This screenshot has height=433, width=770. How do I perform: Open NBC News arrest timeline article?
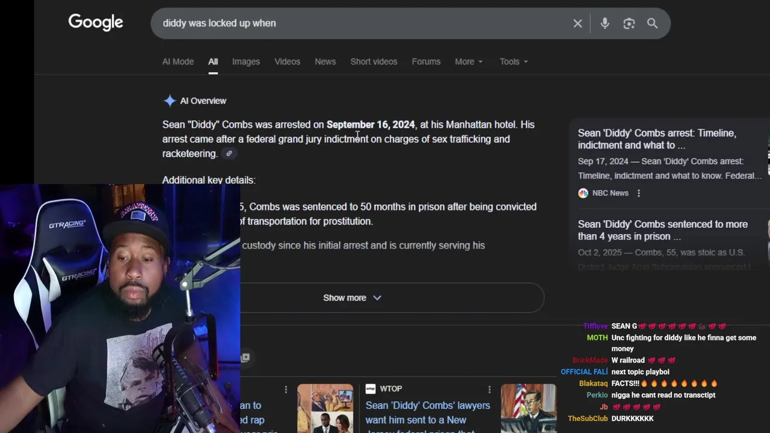click(x=657, y=139)
